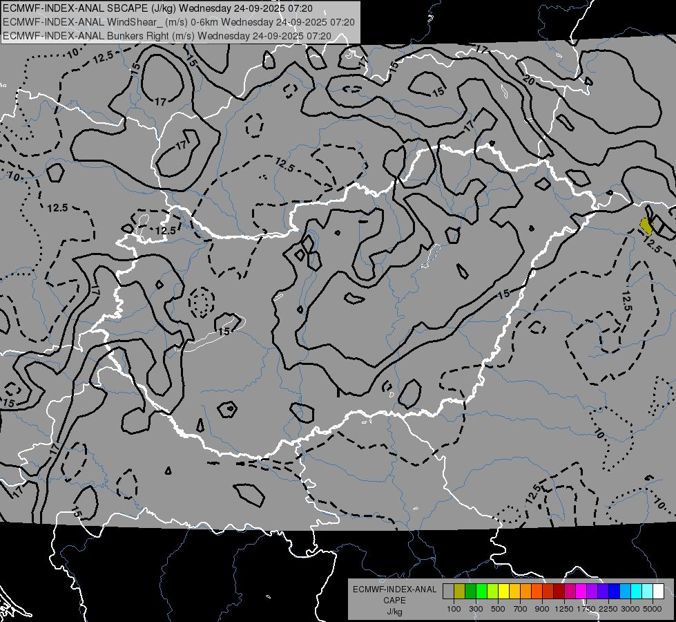Select the pale cyan legend swatch
676x622 pixels.
pyautogui.click(x=648, y=591)
